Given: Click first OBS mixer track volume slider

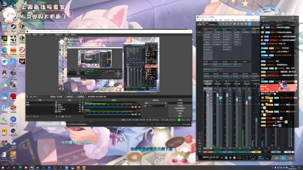Looking at the screenshot, I should point(109,107).
